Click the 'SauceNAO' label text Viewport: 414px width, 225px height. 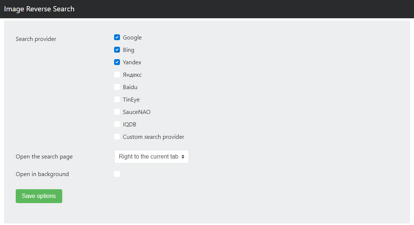[x=136, y=112]
